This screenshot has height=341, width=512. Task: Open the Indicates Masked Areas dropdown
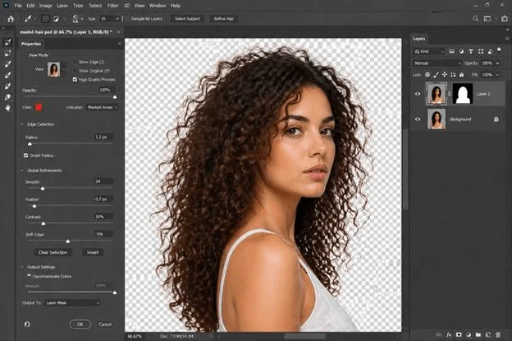[102, 107]
